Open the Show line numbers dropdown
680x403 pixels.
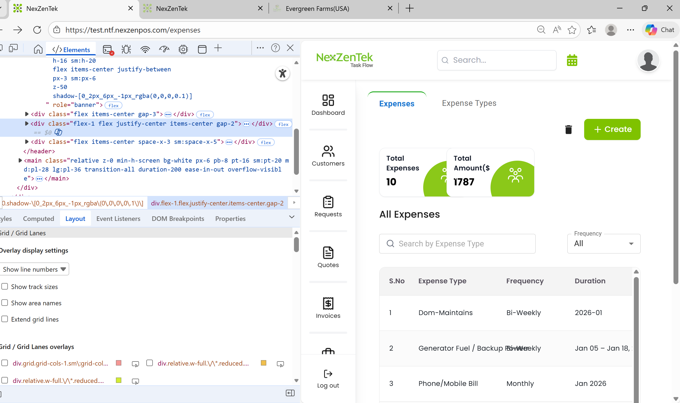[x=34, y=269]
